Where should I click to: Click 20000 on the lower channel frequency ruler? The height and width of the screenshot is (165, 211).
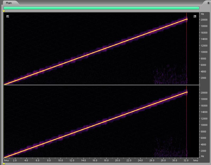pos(204,93)
